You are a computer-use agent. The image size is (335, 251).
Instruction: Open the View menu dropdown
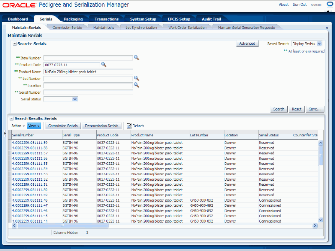click(34, 126)
